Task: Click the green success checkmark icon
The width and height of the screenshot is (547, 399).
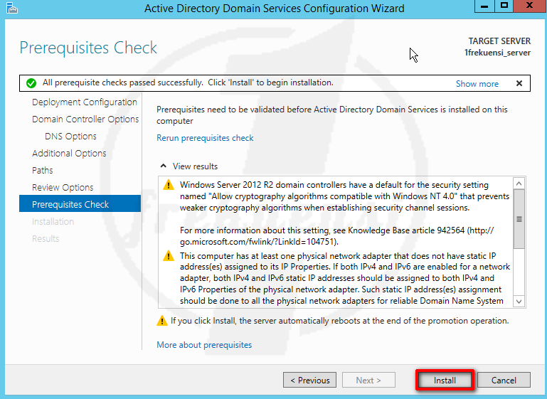Action: pyautogui.click(x=31, y=83)
